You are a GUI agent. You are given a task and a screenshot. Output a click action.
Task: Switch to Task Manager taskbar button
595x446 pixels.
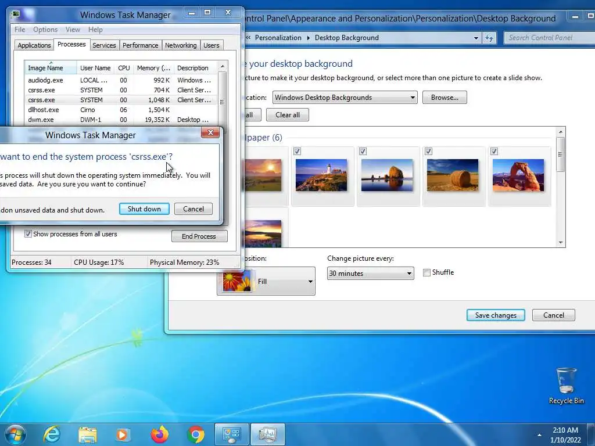(267, 434)
